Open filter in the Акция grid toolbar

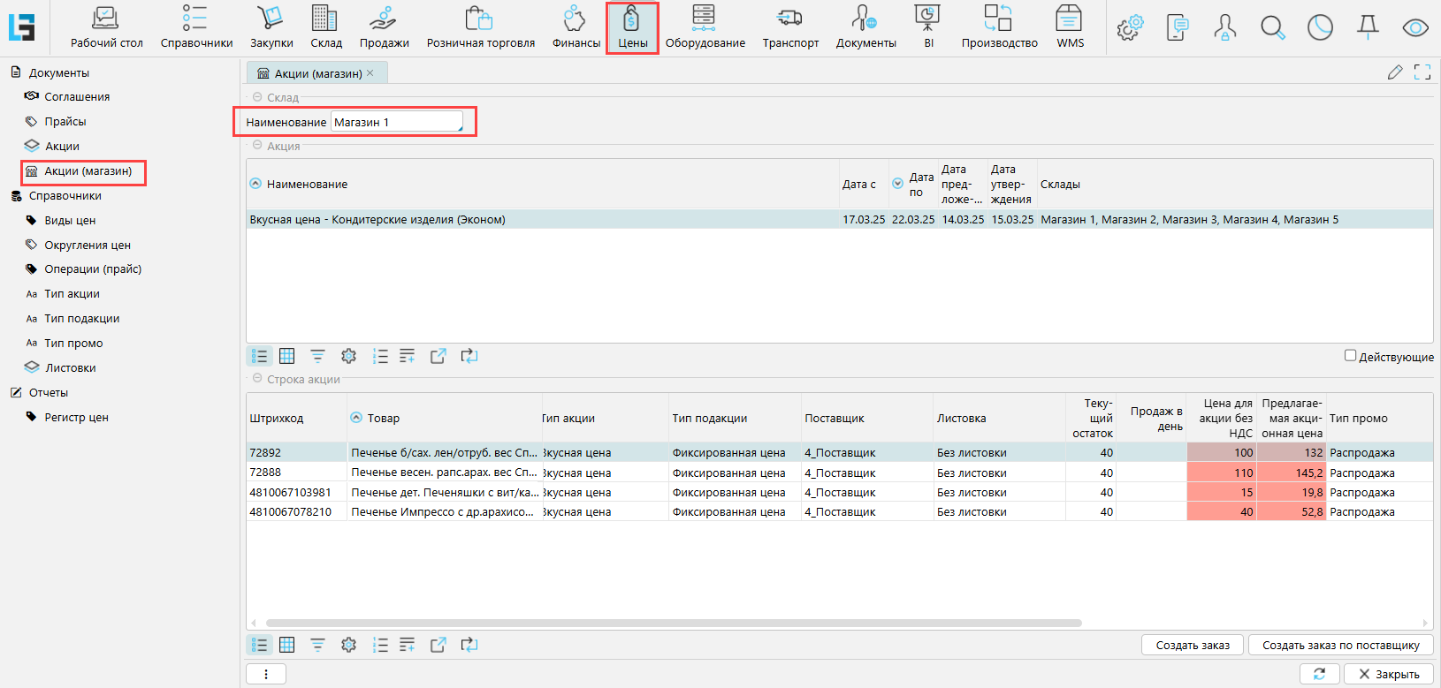click(x=317, y=356)
